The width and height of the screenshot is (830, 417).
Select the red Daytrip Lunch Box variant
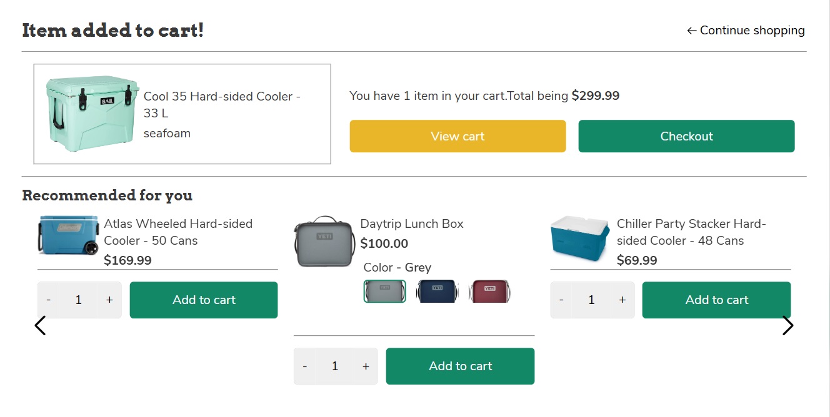pos(489,291)
